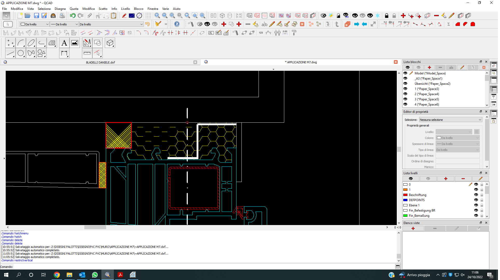The height and width of the screenshot is (280, 500).
Task: Open the Tipo di linea dropdown
Action: 457,150
